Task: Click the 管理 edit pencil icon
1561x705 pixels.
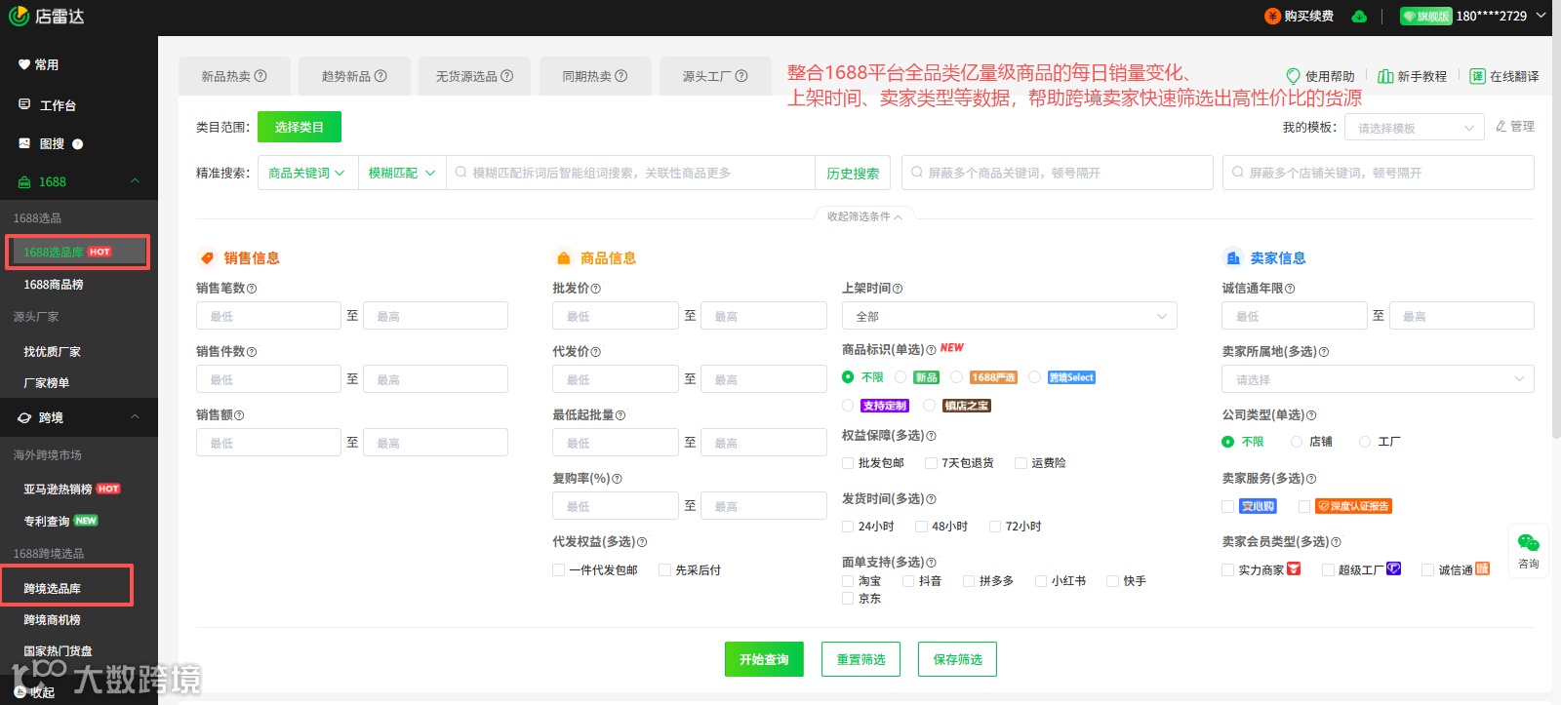Action: point(1501,127)
